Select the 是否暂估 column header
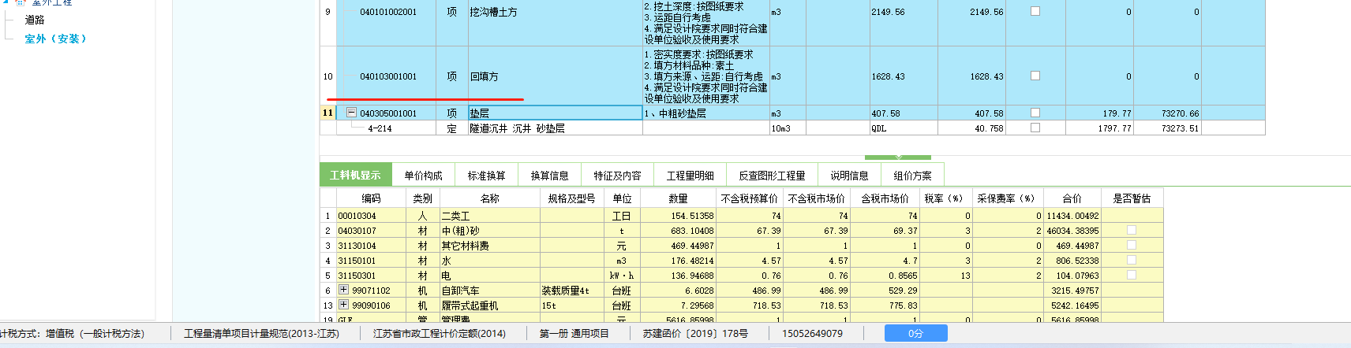 [x=1132, y=198]
